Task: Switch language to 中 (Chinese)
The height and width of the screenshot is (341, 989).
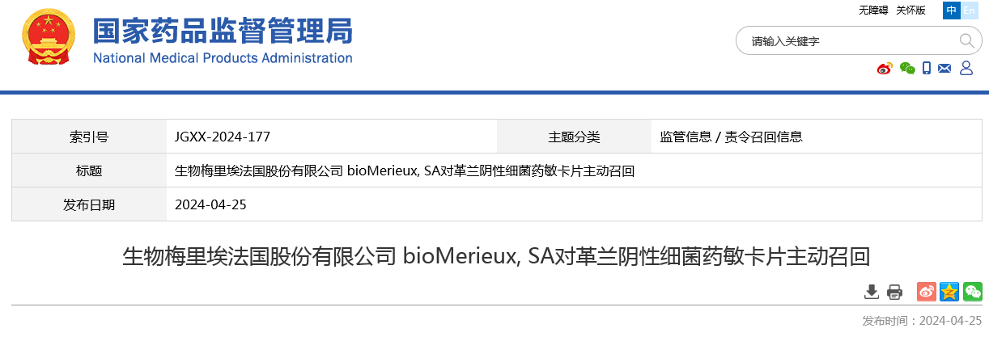Action: pos(951,11)
